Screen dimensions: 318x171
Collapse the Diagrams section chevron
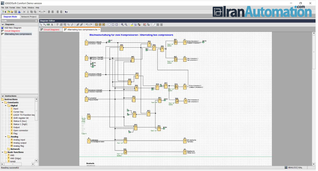click(x=2, y=24)
